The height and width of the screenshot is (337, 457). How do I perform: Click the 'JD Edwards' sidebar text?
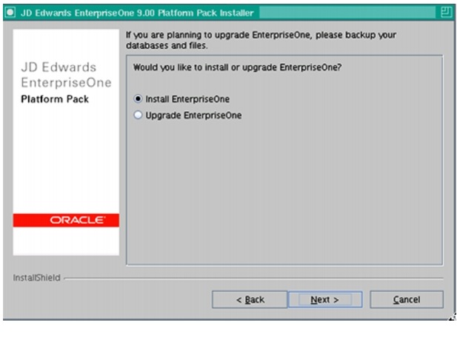point(59,67)
